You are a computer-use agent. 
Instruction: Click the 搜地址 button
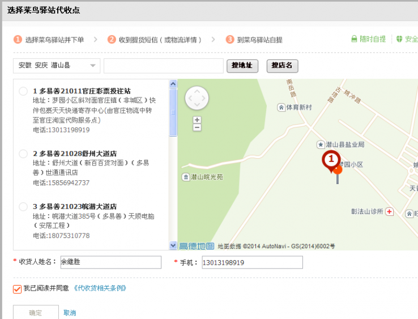(242, 66)
